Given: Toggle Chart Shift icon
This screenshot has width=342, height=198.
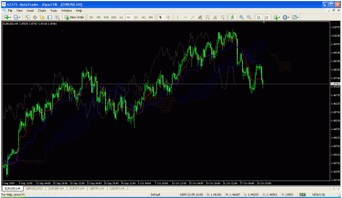Looking at the screenshot, I should coord(266,17).
